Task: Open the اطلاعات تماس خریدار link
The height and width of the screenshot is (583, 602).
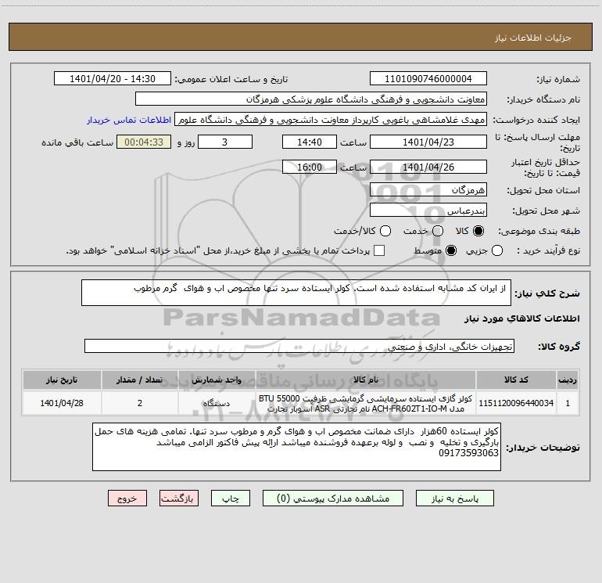Action: pos(129,120)
